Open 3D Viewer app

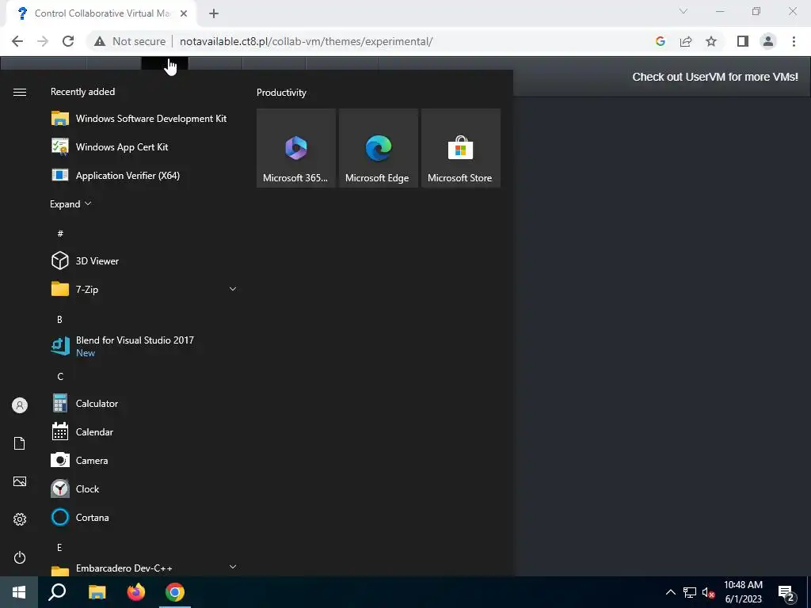tap(144, 260)
